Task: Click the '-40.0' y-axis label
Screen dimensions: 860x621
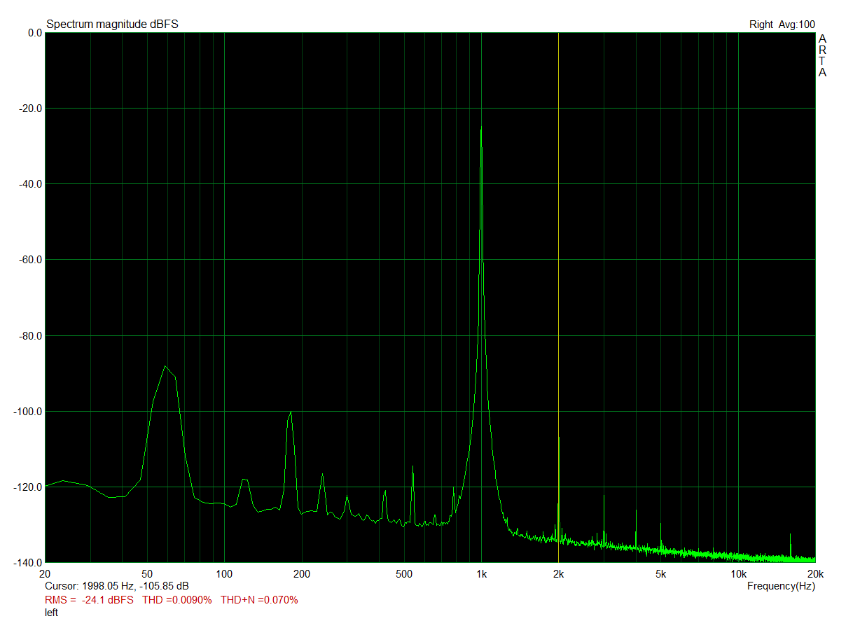Action: [32, 184]
